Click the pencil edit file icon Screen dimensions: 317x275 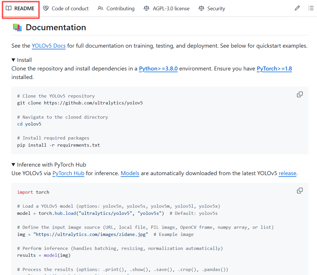point(297,8)
